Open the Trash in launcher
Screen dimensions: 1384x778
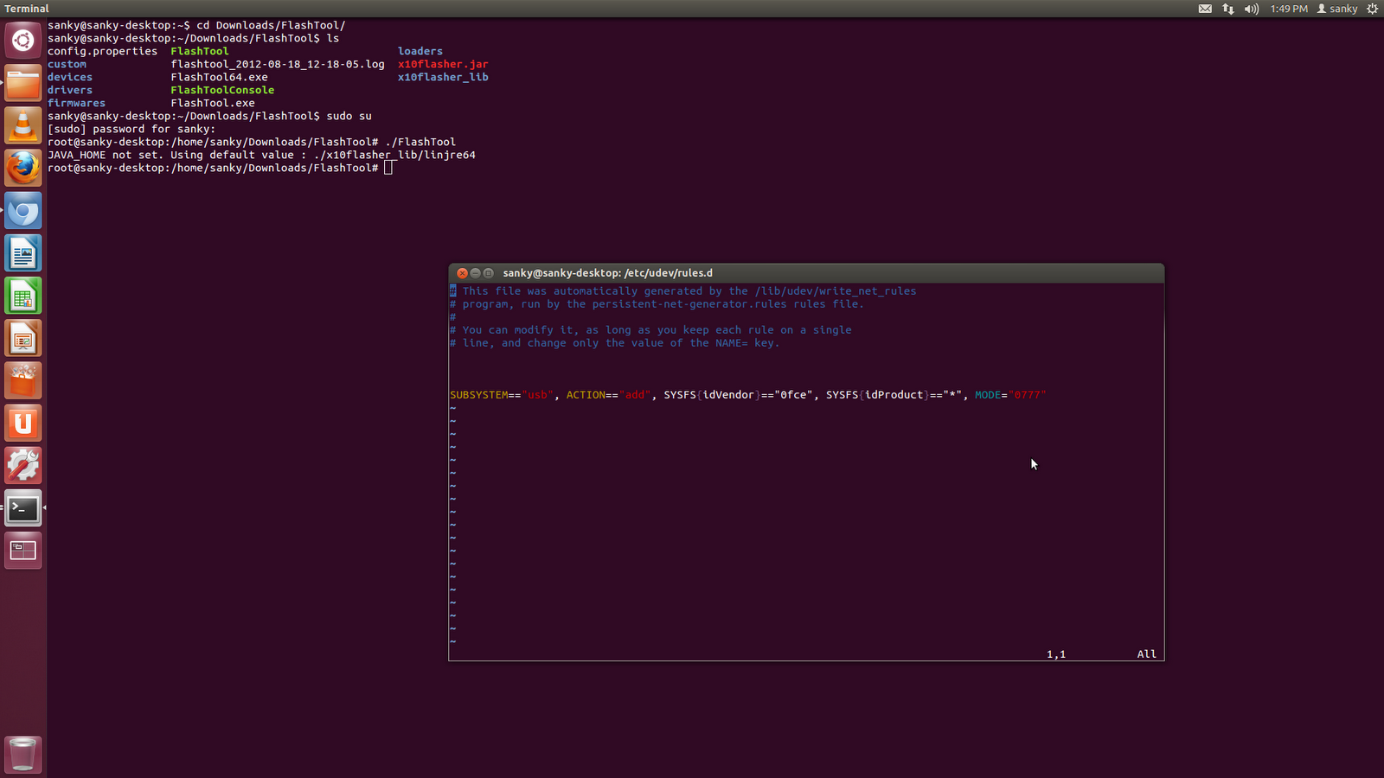point(23,754)
